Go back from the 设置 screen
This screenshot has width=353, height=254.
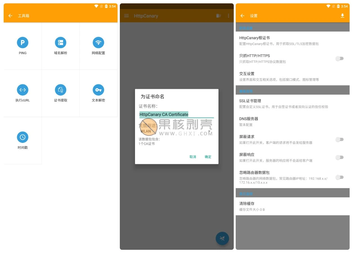coord(242,16)
